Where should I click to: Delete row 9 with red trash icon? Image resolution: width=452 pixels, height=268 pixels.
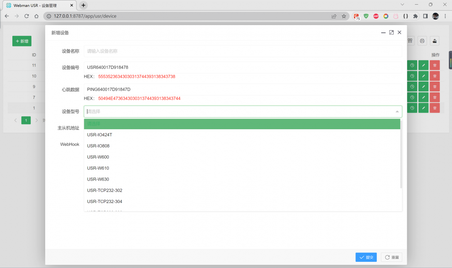[x=435, y=87]
